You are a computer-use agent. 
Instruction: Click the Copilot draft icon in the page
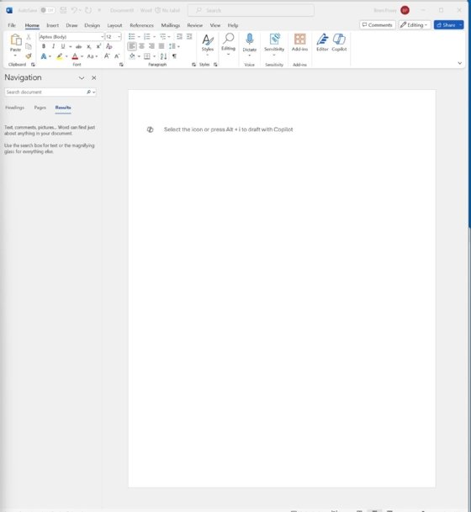pos(150,129)
